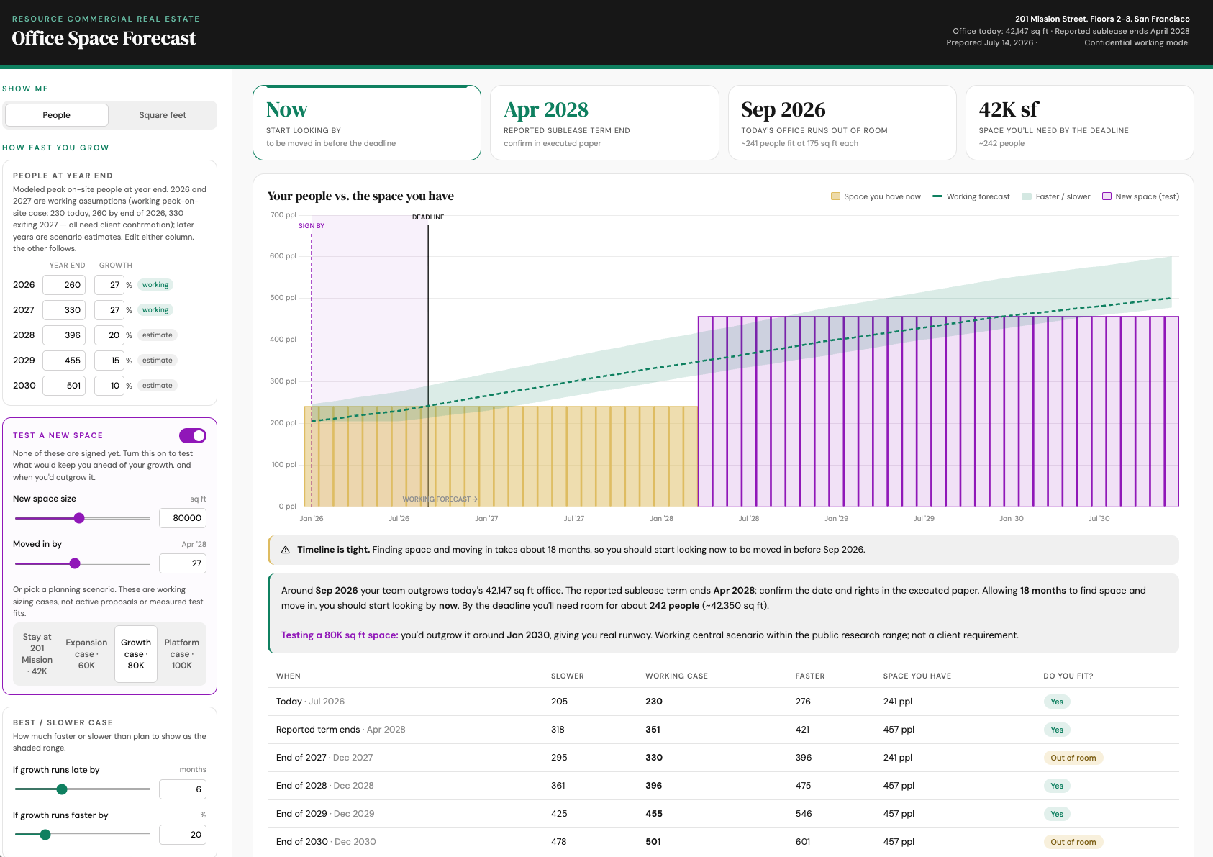The image size is (1213, 857).
Task: Click the 'WORKING FORECAST →' chart label
Action: pos(440,499)
